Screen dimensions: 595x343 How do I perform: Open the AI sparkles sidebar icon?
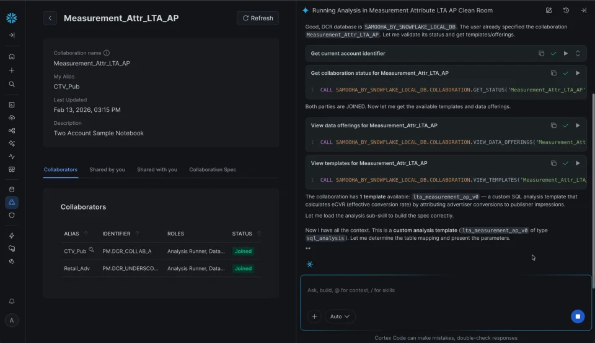pos(12,143)
